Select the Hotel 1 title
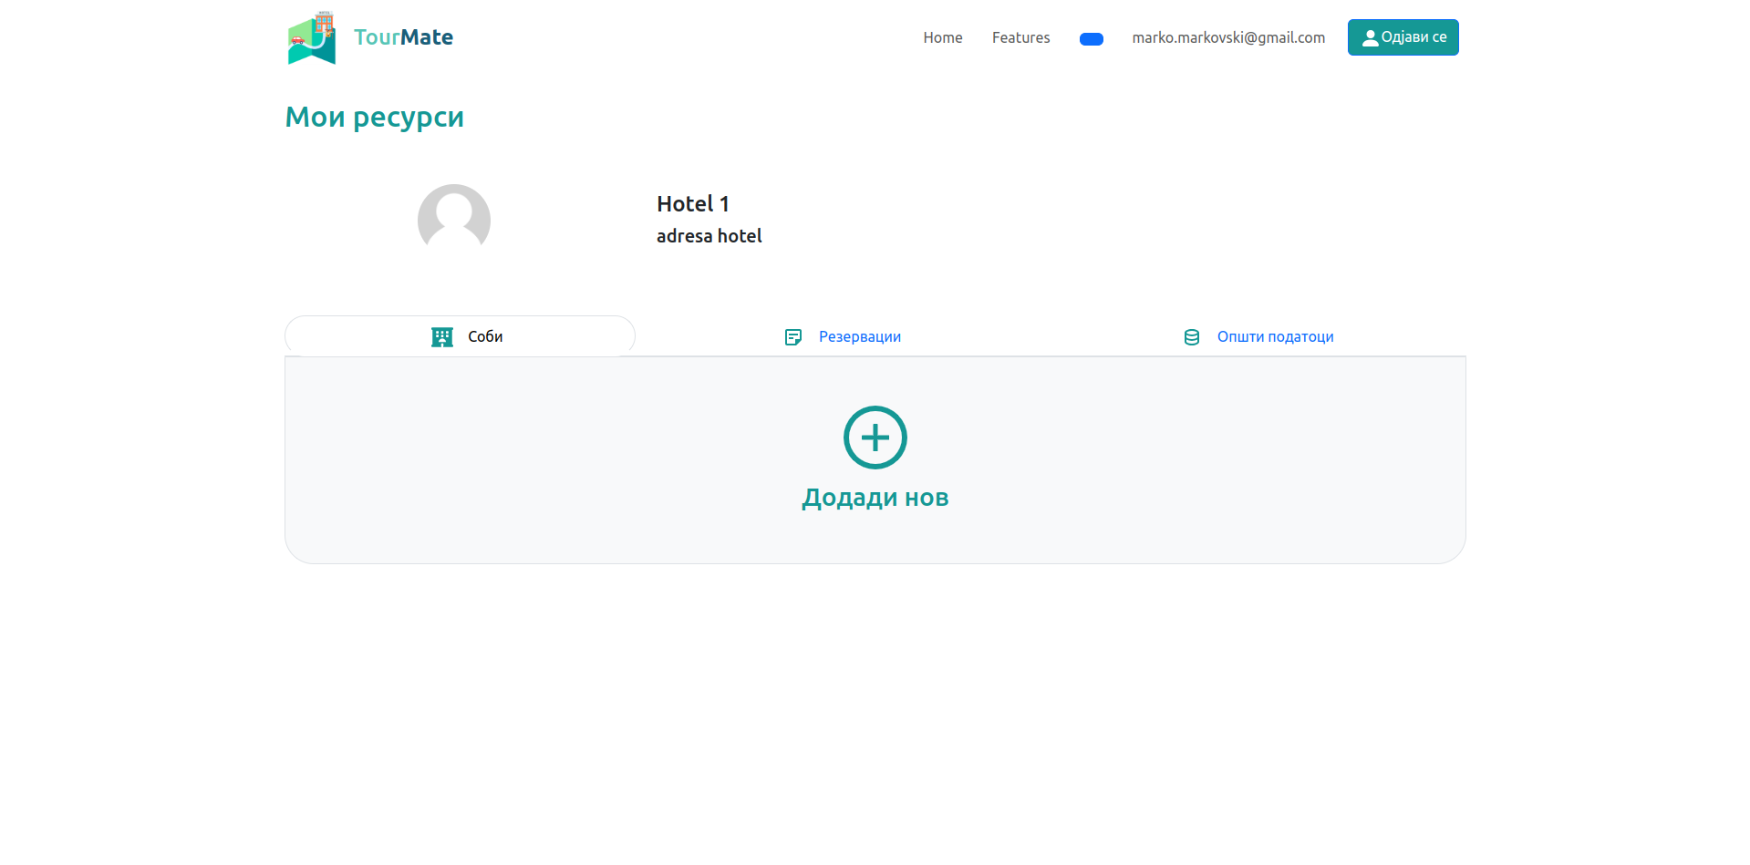Screen dimensions: 1750x865 [692, 203]
